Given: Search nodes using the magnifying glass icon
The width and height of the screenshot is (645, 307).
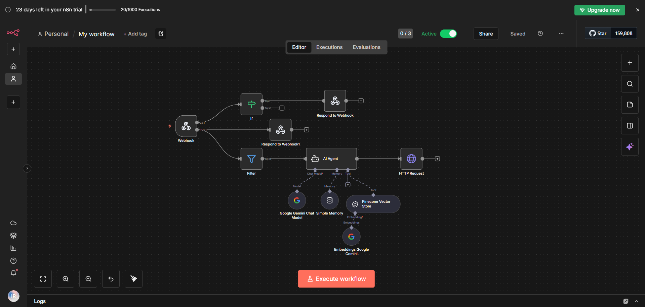Looking at the screenshot, I should [x=630, y=83].
